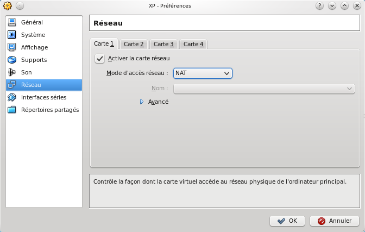
Task: Open the Nom dropdown list
Action: click(264, 88)
